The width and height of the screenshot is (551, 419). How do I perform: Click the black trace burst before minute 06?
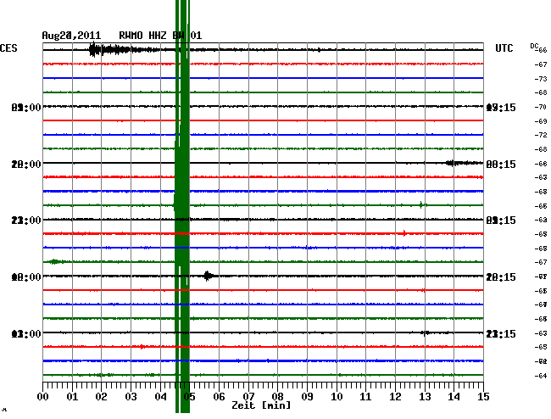click(208, 276)
